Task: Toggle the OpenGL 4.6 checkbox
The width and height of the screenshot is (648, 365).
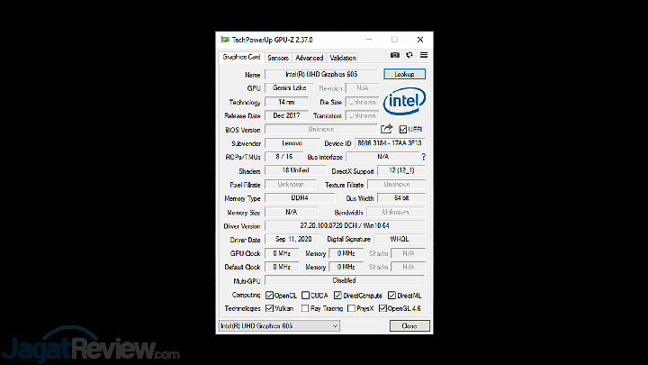Action: coord(382,308)
